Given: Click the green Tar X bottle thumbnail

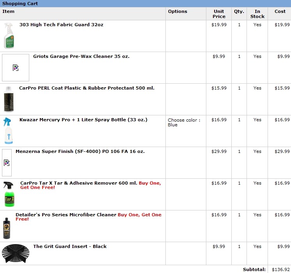Looking at the screenshot, I should (x=9, y=194).
